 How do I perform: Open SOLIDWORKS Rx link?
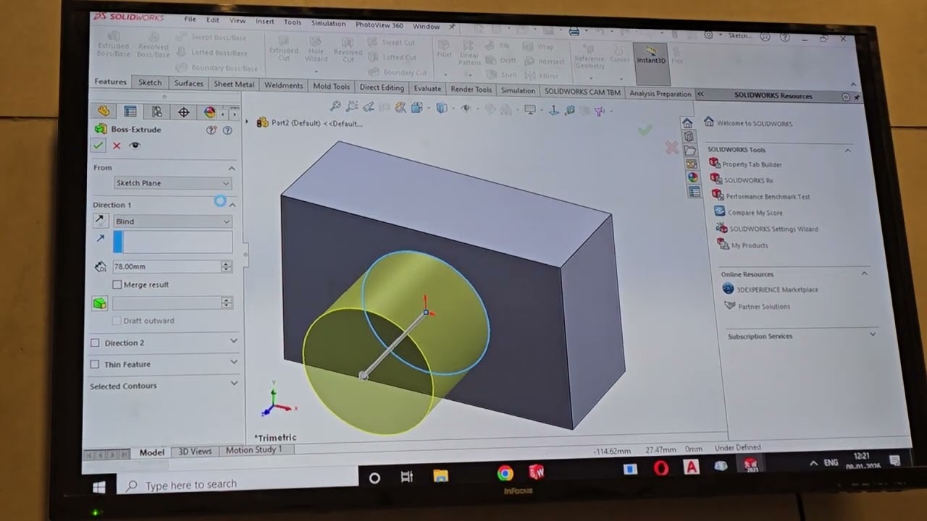(x=748, y=180)
